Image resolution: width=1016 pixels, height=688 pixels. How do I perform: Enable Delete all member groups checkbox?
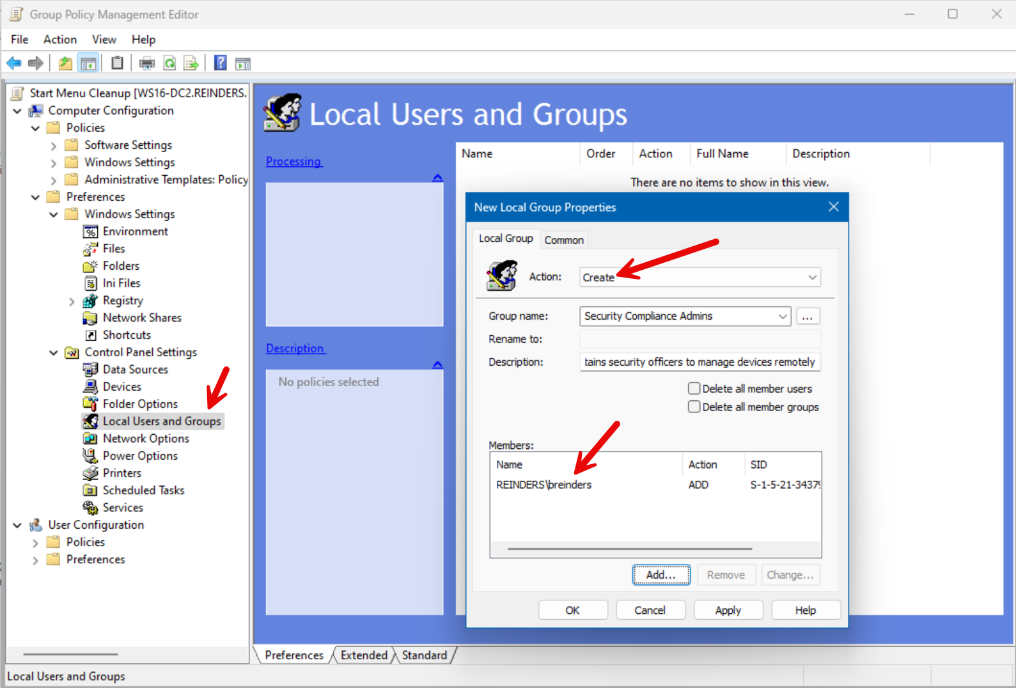pyautogui.click(x=694, y=407)
